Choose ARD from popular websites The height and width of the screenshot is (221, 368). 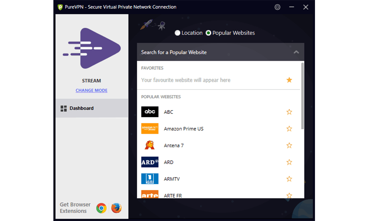click(x=218, y=162)
